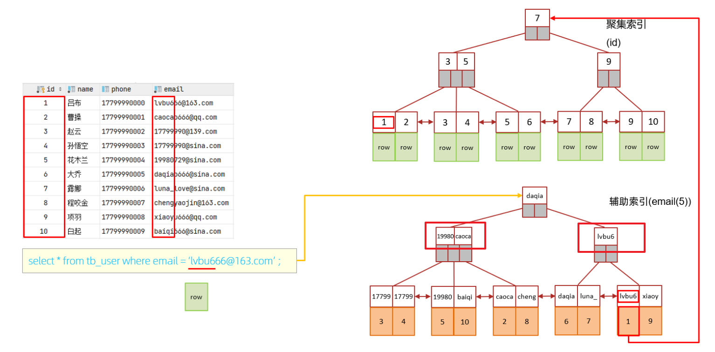The width and height of the screenshot is (715, 352).
Task: Select phone cell 17799990008
Action: (123, 217)
